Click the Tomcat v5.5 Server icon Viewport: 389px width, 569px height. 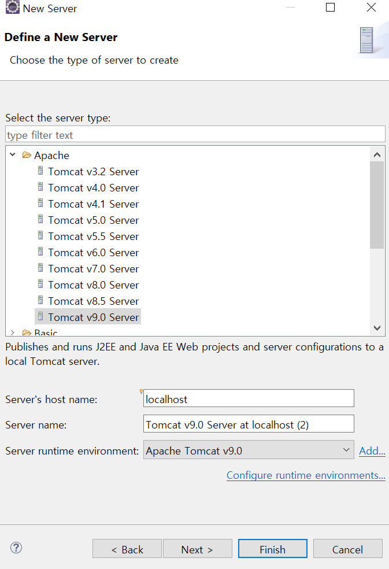[40, 235]
